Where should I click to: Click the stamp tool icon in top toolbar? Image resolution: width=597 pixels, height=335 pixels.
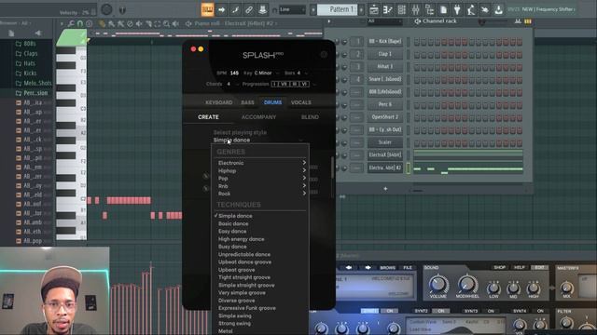coord(263,9)
